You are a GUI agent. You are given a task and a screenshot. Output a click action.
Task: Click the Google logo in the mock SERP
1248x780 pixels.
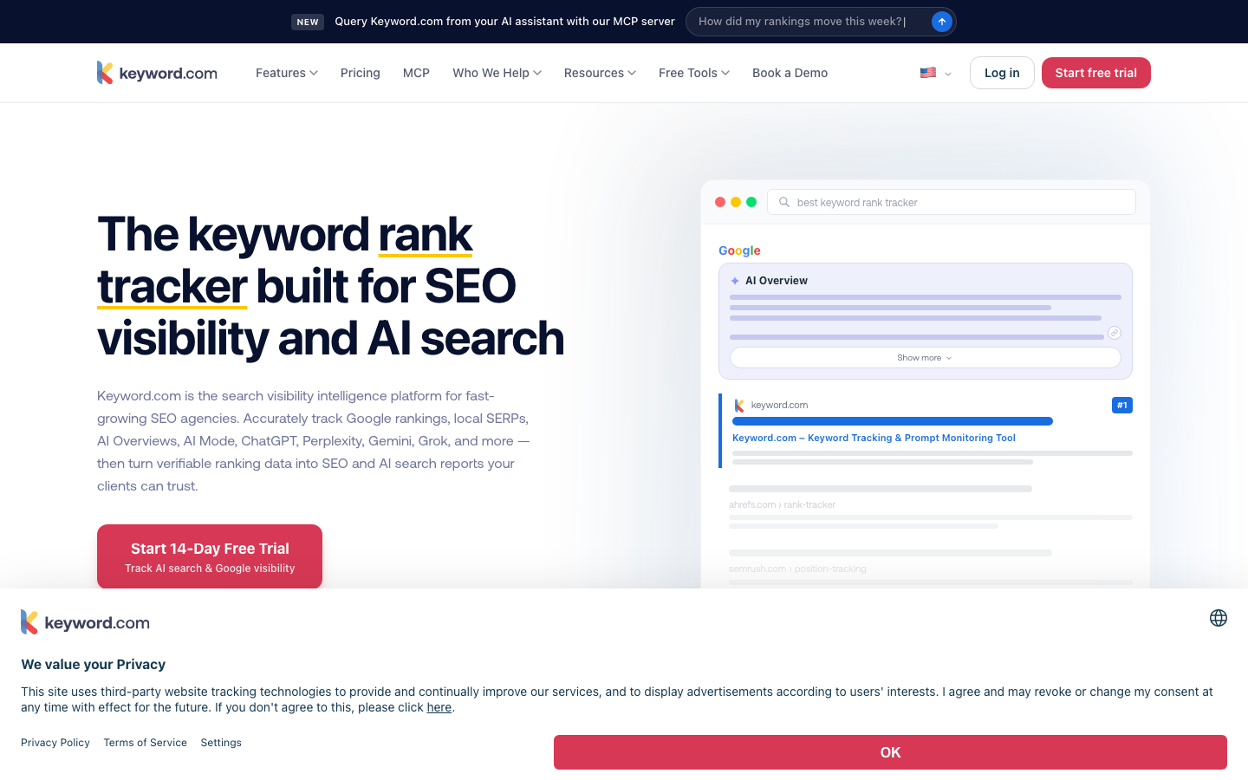click(x=739, y=250)
